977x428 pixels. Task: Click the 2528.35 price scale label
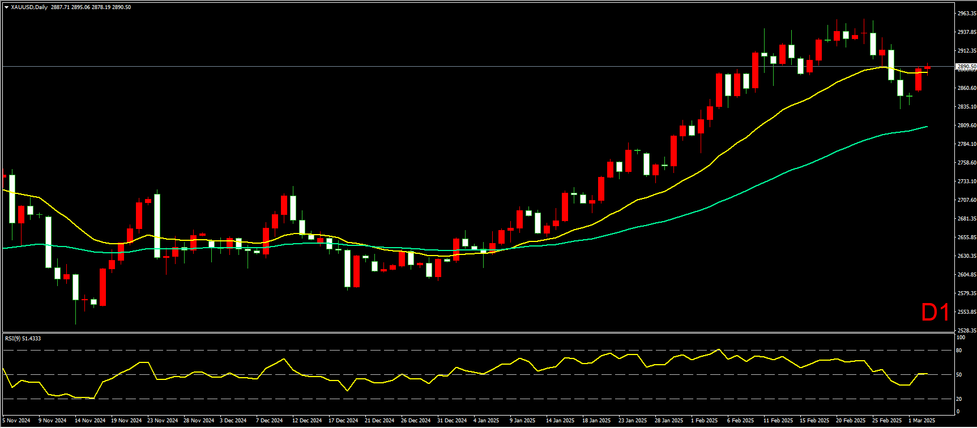point(966,331)
